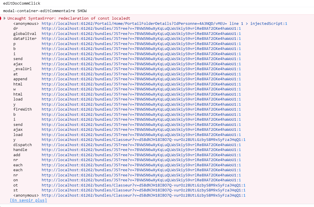This screenshot has width=314, height=207.
Task: Open the PortailFolderDetails injectedScript source link
Action: (165, 24)
